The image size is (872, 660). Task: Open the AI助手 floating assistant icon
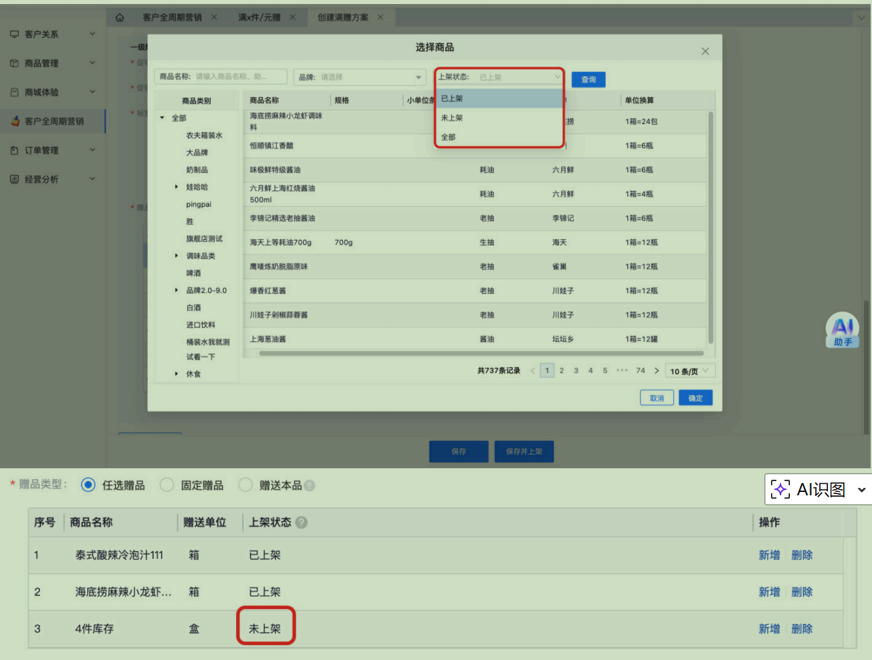(x=842, y=330)
